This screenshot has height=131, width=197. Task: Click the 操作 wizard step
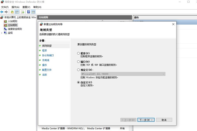pyautogui.click(x=45, y=65)
